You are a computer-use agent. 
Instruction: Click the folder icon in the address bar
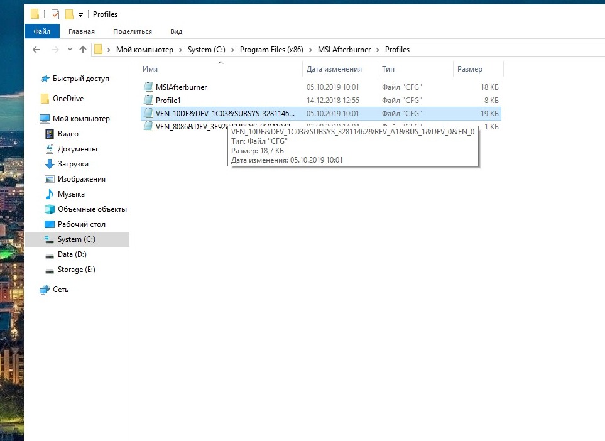(99, 50)
